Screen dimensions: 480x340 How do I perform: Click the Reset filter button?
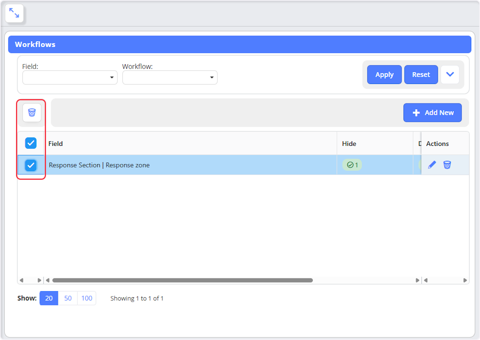(421, 75)
